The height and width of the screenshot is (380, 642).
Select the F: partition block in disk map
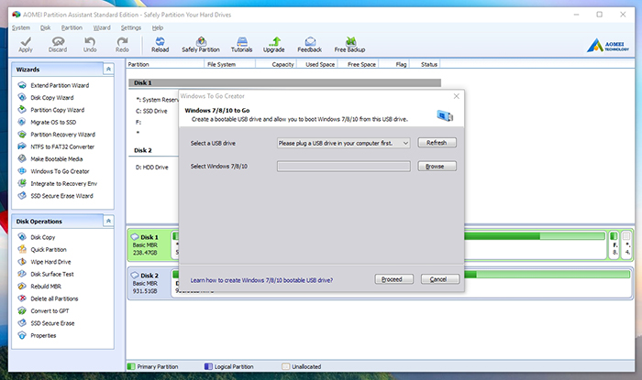point(614,244)
